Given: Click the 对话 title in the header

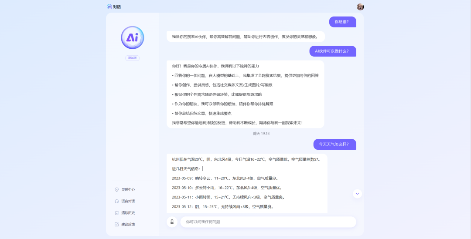Looking at the screenshot, I should [117, 7].
